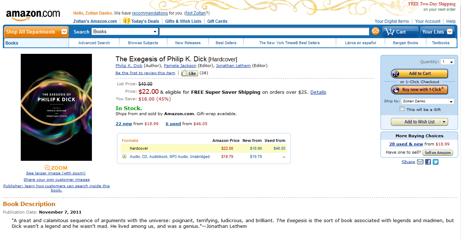Click editor Jonathan Lethem link
This screenshot has width=461, height=241.
click(233, 66)
